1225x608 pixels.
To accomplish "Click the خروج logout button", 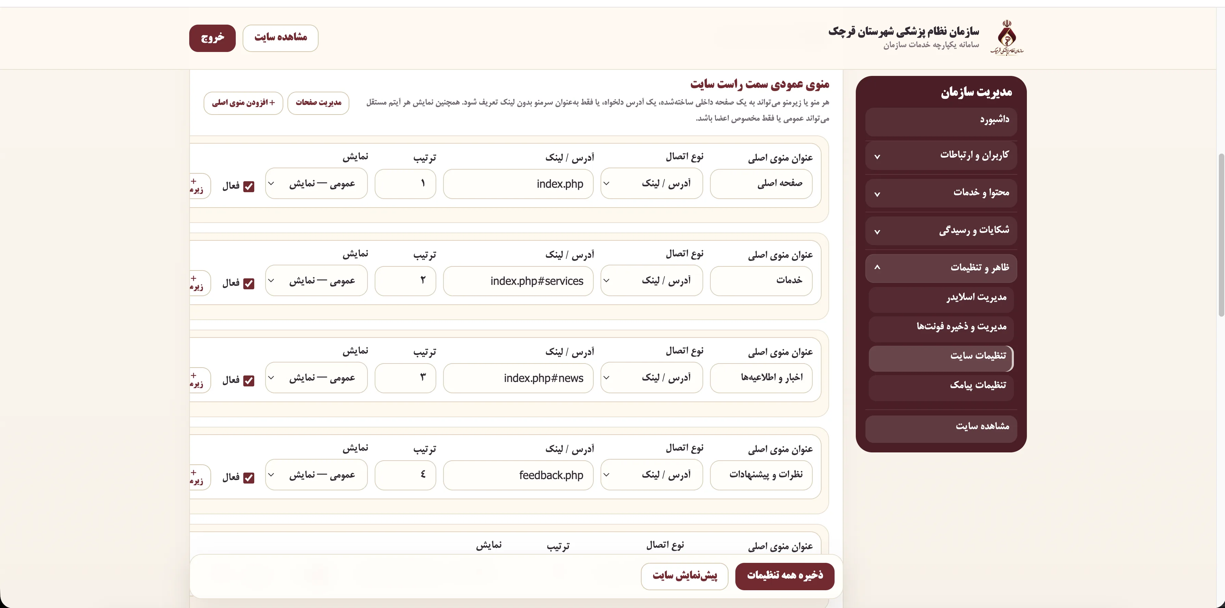I will coord(212,38).
